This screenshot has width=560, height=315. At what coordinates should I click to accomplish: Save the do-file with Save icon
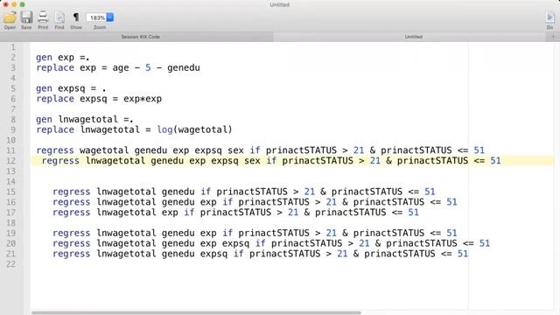tap(26, 17)
